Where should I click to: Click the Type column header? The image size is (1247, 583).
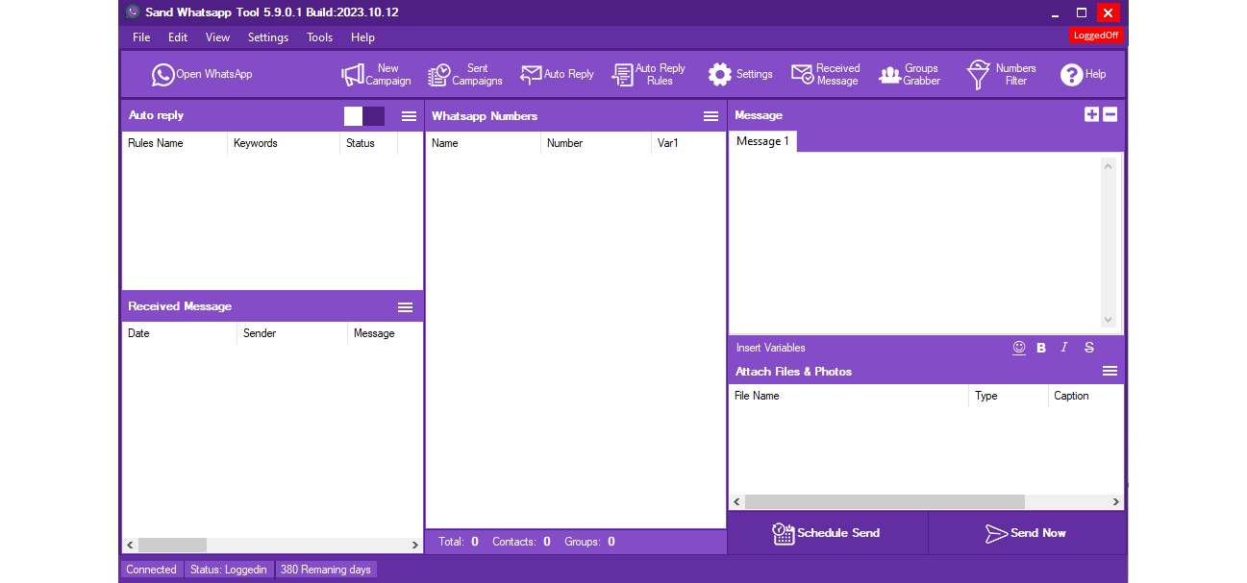1009,396
